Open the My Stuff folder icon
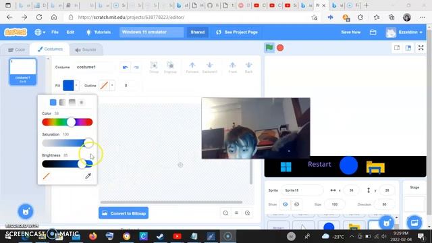This screenshot has width=432, height=243. pyautogui.click(x=373, y=32)
